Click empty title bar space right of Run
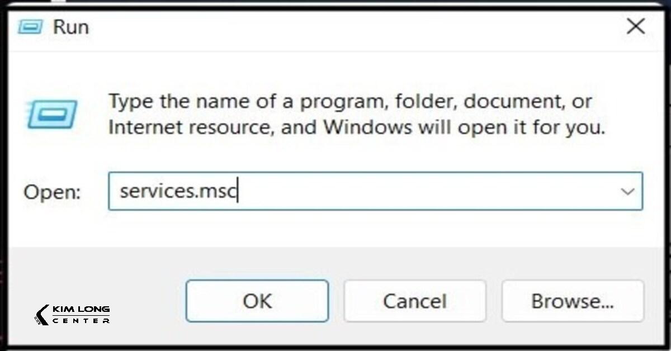The width and height of the screenshot is (671, 351). tap(335, 27)
